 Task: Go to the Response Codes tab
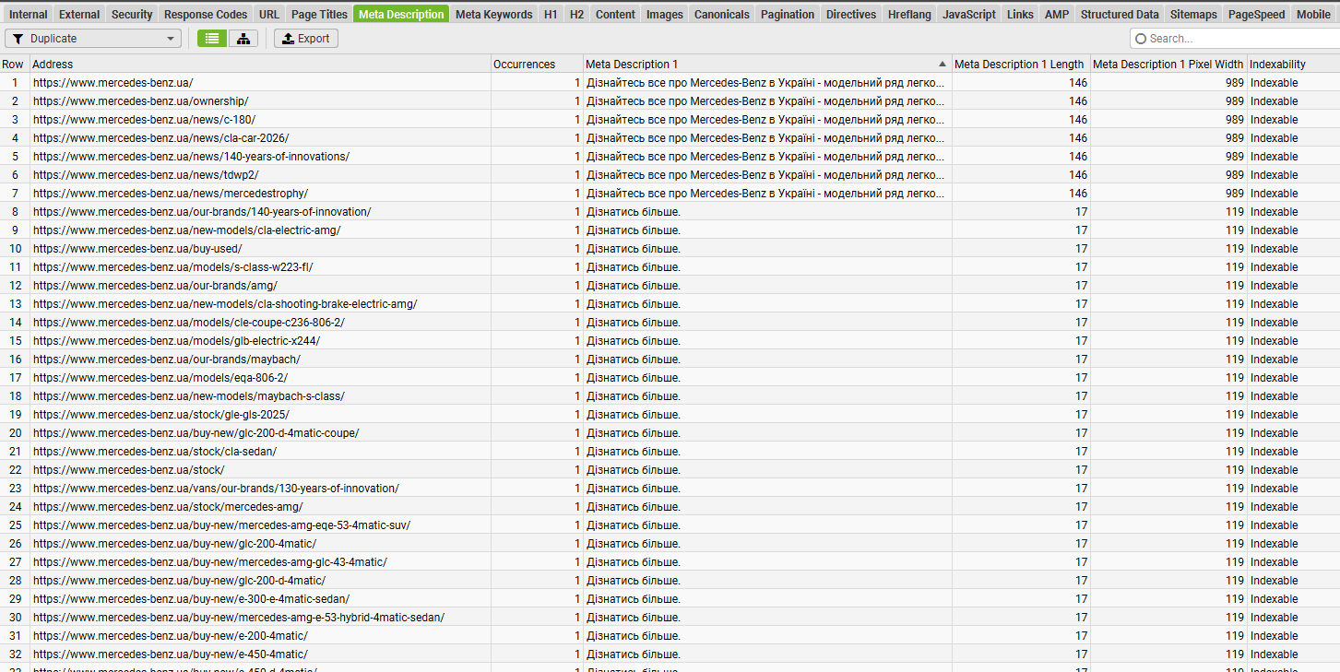click(x=206, y=14)
